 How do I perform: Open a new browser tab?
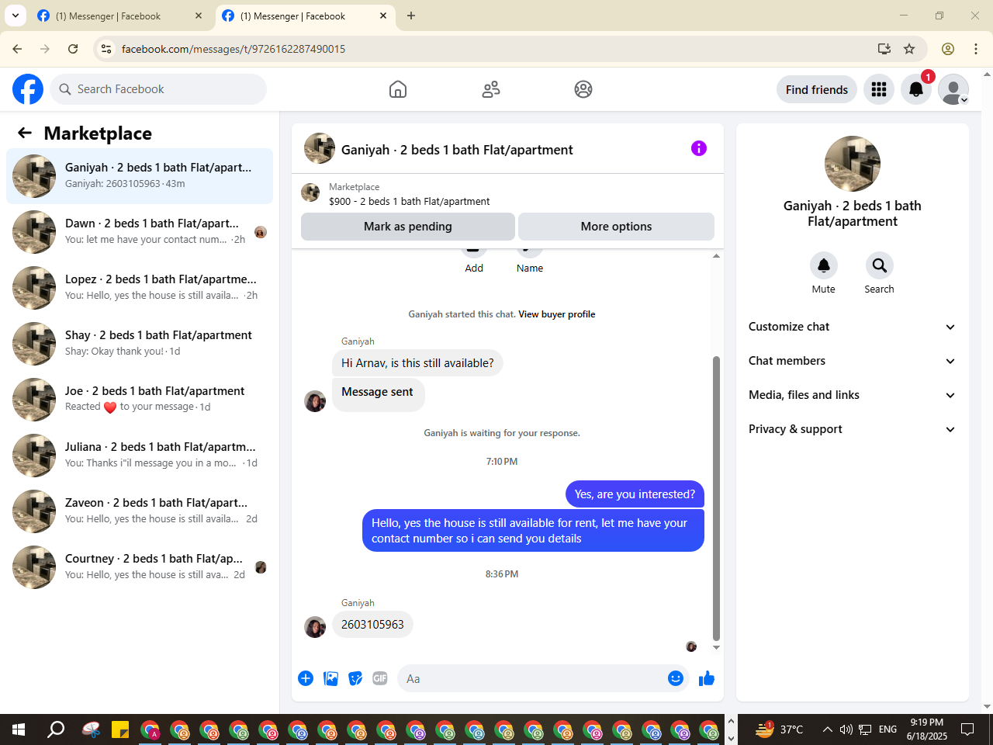coord(411,16)
